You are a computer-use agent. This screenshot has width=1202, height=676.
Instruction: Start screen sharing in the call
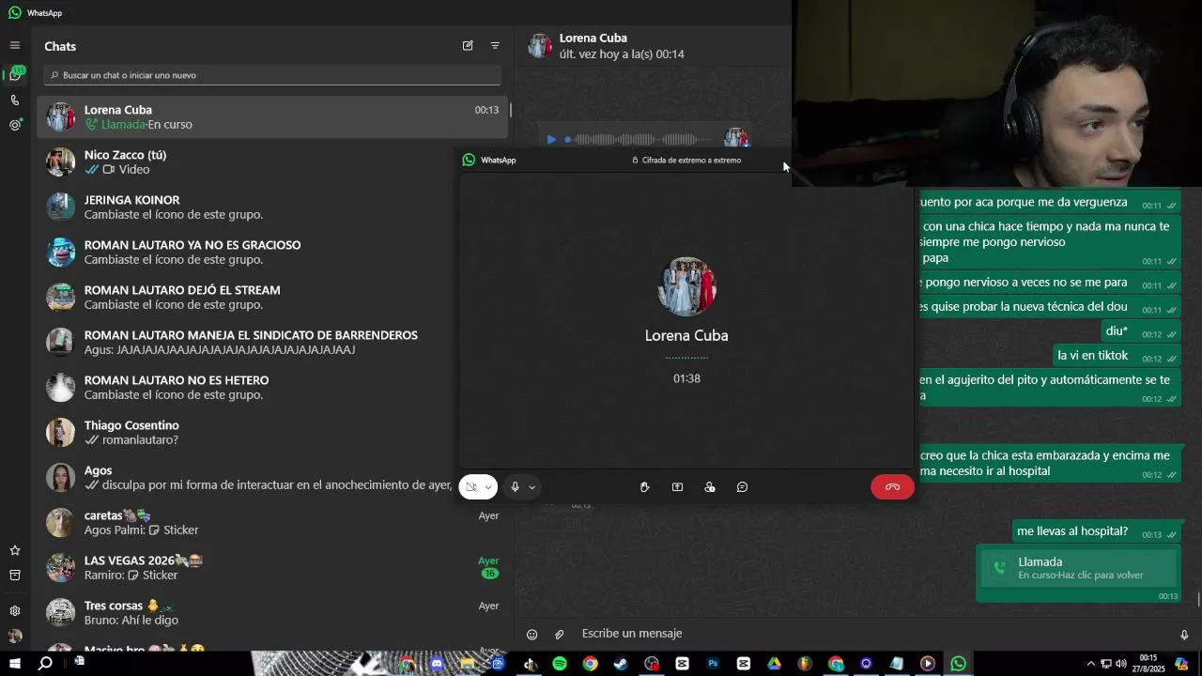[677, 486]
